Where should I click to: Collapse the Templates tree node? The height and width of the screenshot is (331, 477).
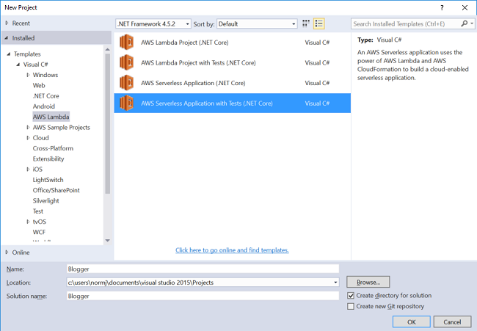click(9, 54)
